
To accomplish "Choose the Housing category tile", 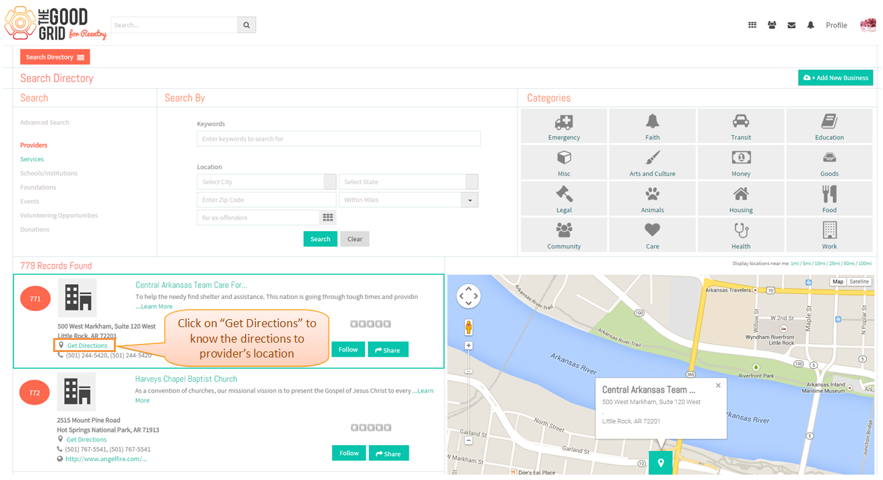I will tap(741, 199).
